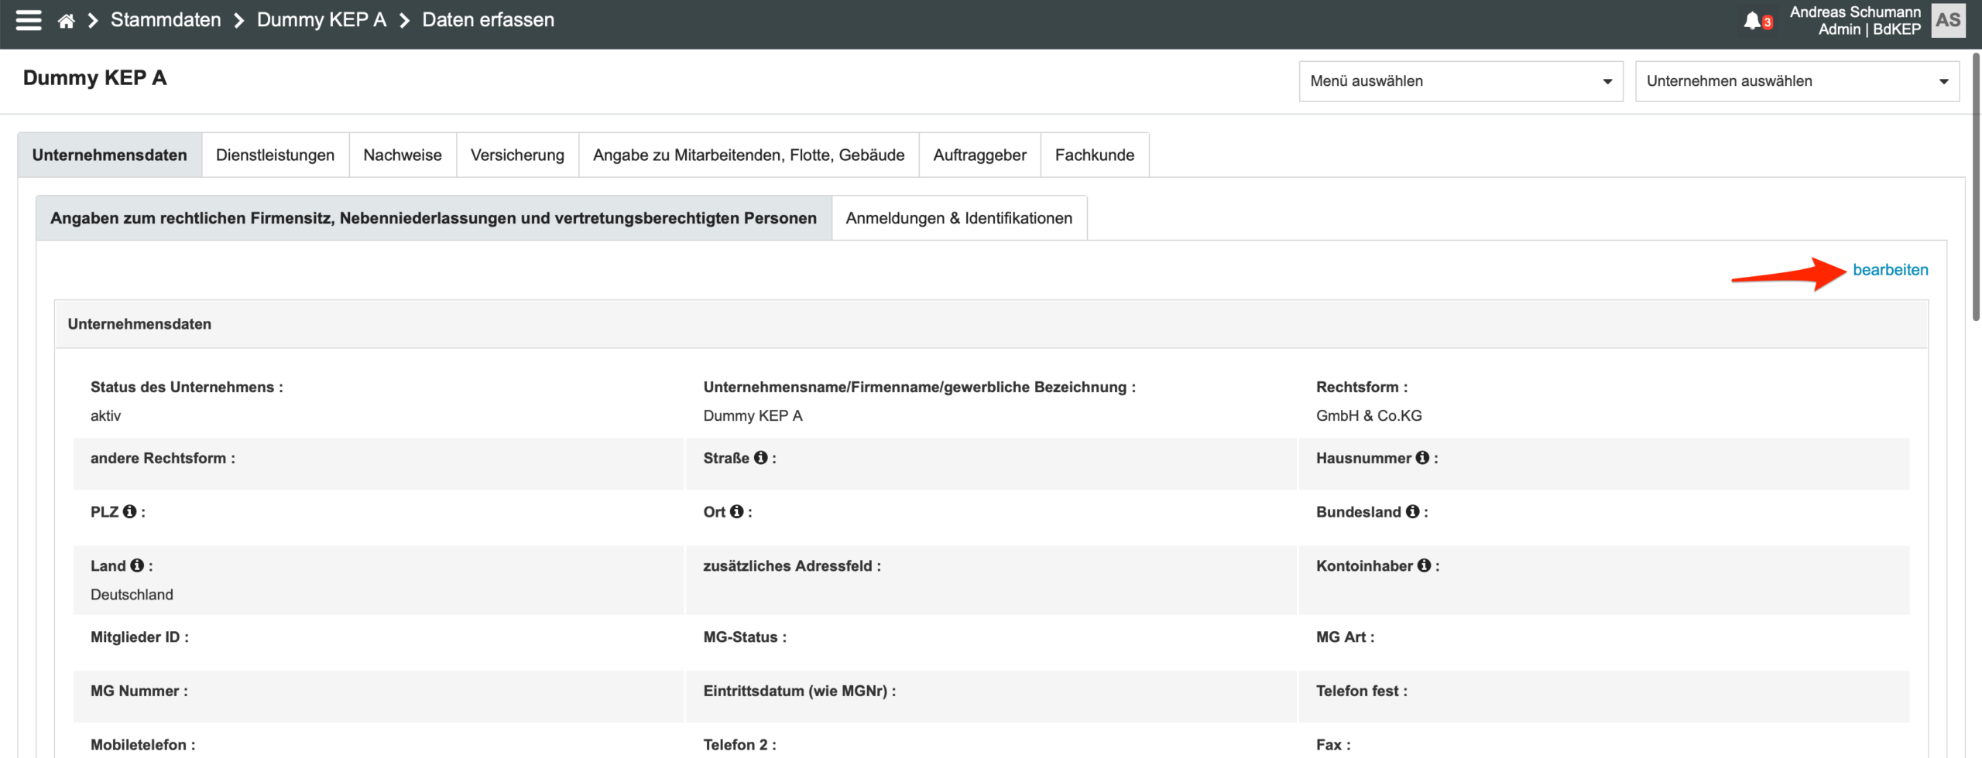Click the Land value Deutschland
Screen dimensions: 1982x758
pyautogui.click(x=132, y=595)
